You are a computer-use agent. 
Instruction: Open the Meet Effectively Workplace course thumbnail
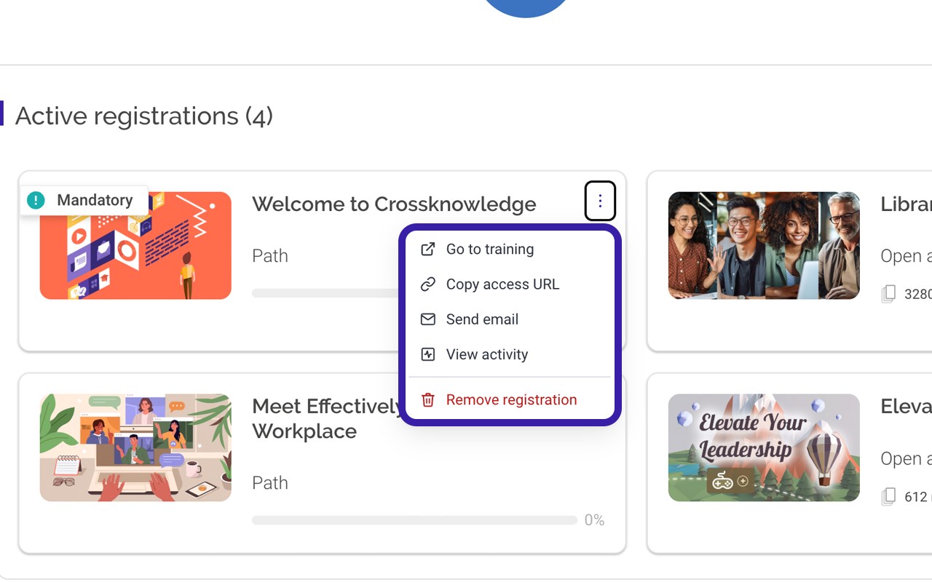click(x=135, y=447)
